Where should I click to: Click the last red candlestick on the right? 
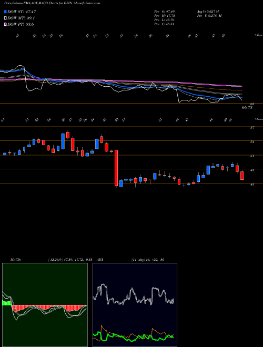[x=242, y=175]
